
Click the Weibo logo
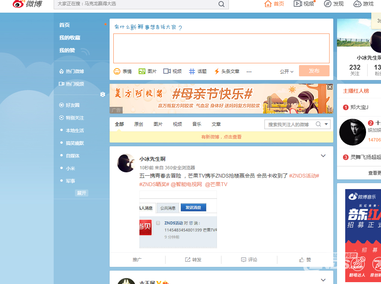tap(27, 4)
